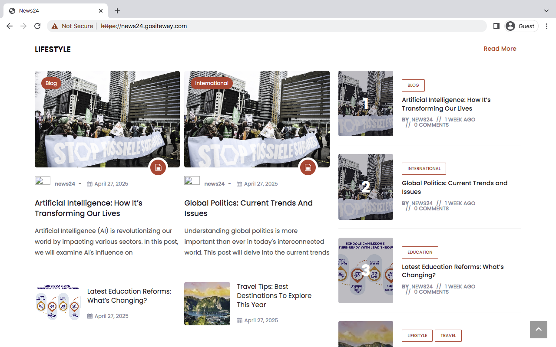Open the sidebar Global Politics article title
The image size is (556, 347).
pyautogui.click(x=454, y=187)
